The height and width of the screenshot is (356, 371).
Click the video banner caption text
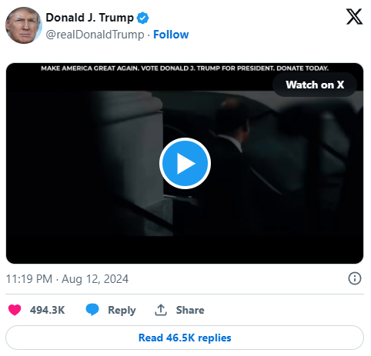[185, 68]
